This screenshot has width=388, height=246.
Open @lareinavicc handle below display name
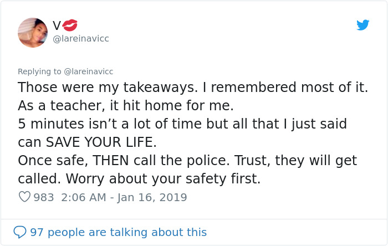click(x=81, y=39)
